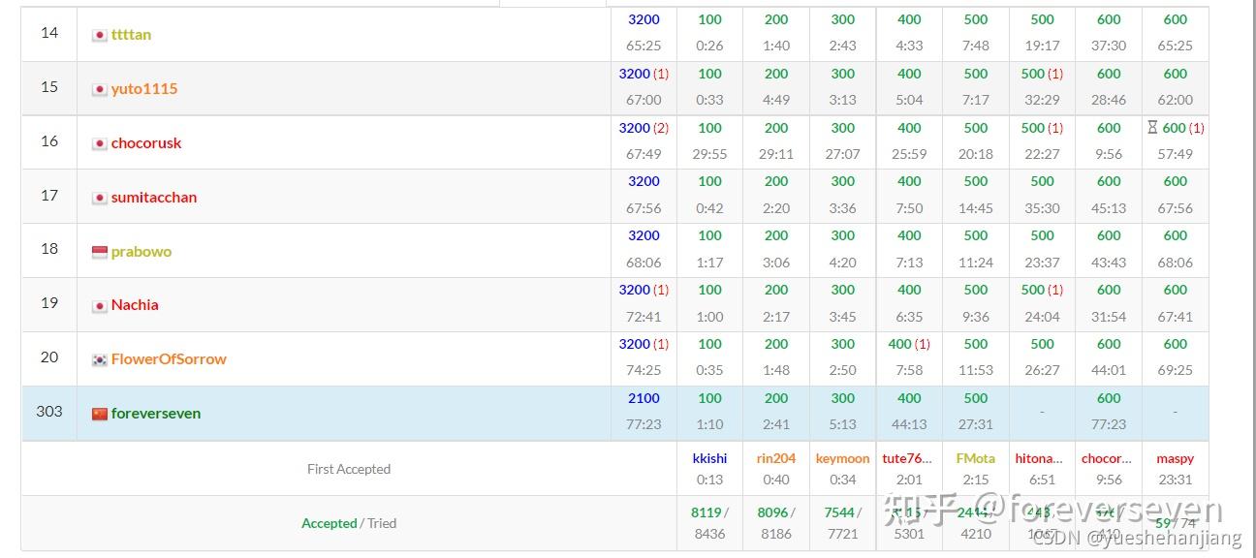Open foreverseven's profile link
This screenshot has height=558, width=1256.
click(155, 413)
